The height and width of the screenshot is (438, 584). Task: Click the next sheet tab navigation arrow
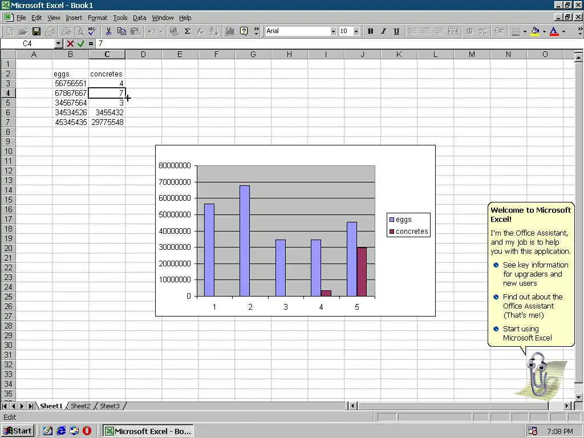[x=22, y=406]
